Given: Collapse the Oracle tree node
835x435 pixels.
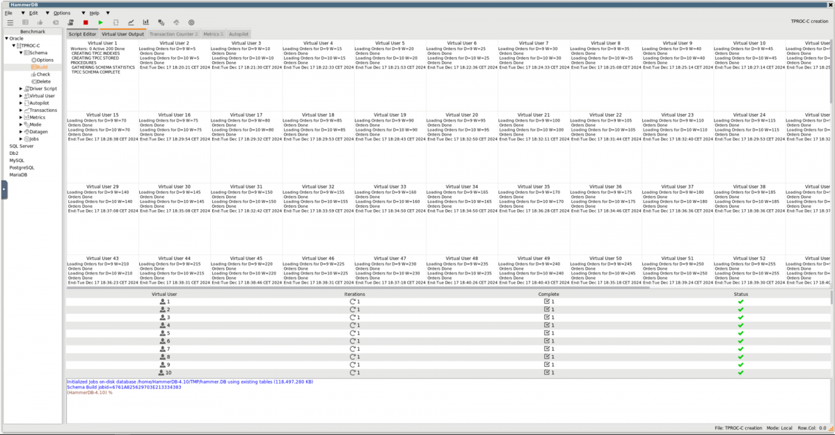Looking at the screenshot, I should tap(7, 38).
